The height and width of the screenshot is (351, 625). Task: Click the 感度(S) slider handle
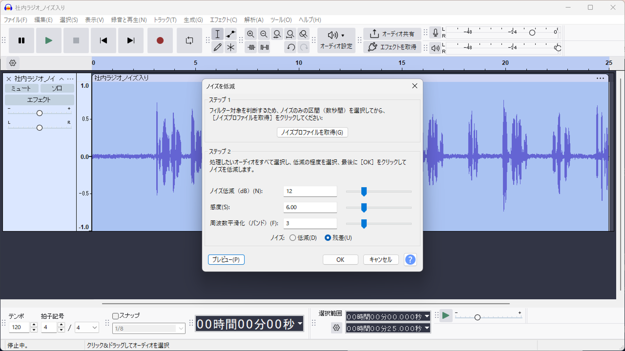pos(364,208)
